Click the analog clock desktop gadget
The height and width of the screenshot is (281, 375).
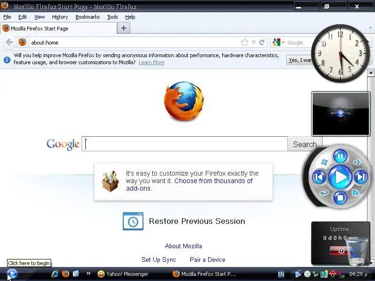pos(340,53)
